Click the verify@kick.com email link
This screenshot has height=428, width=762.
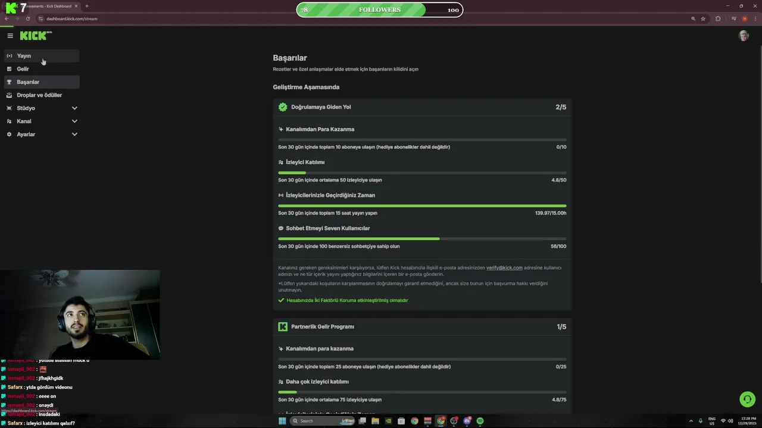point(504,267)
